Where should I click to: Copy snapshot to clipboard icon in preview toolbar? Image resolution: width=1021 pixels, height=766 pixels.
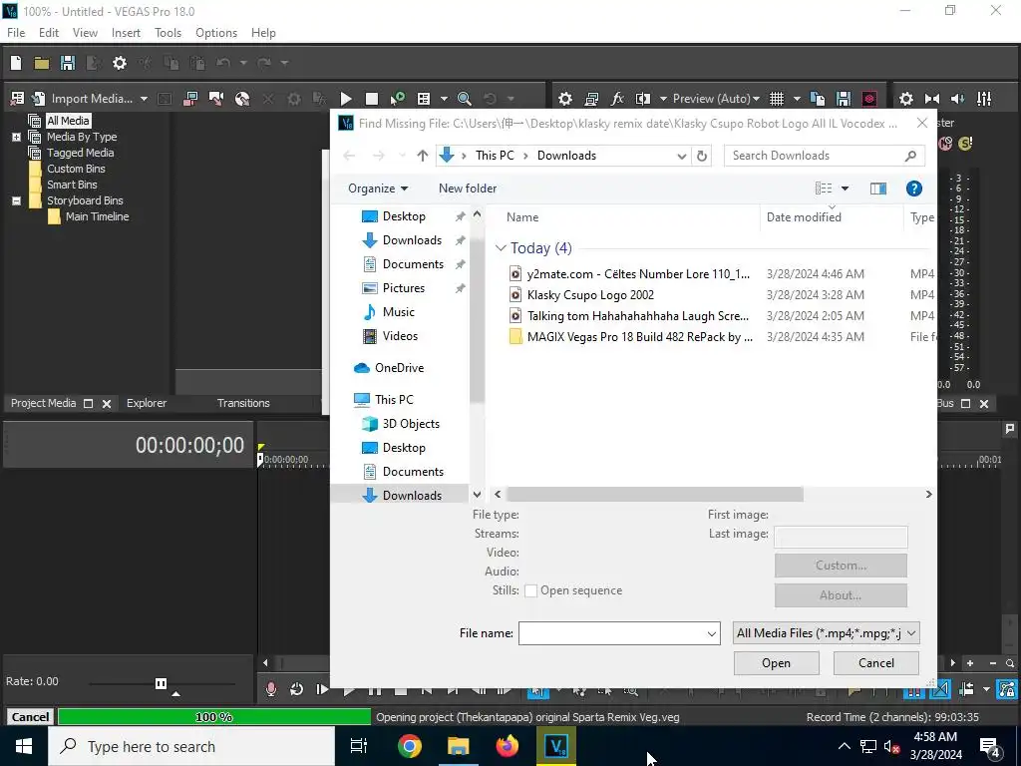[x=818, y=99]
